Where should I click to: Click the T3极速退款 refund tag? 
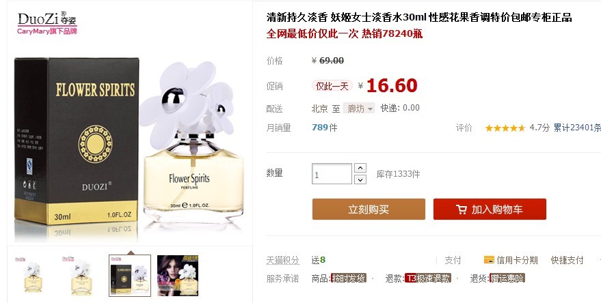point(428,278)
